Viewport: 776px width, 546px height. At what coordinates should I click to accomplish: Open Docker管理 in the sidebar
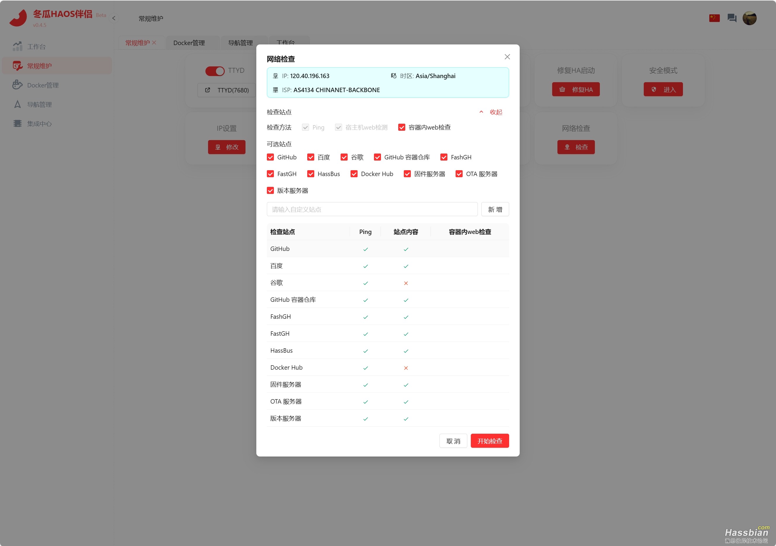pos(57,85)
